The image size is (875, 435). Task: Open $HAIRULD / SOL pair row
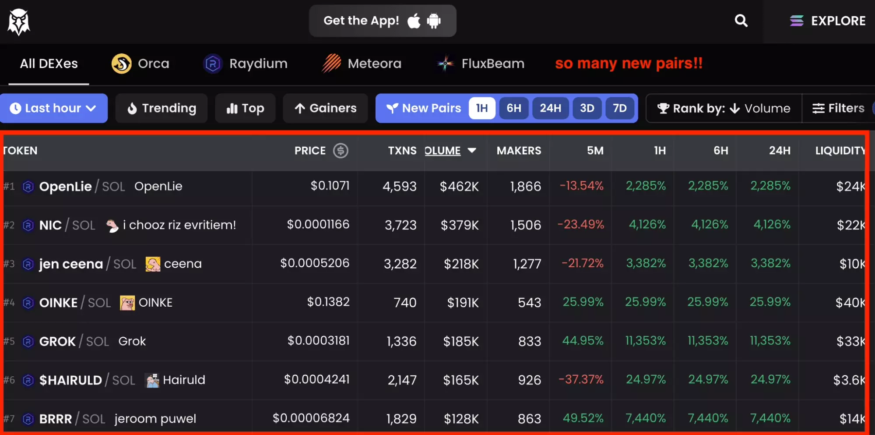[434, 380]
